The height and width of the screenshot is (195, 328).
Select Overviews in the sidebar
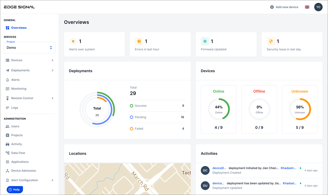[19, 28]
